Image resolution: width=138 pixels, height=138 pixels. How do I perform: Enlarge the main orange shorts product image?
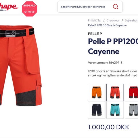point(21,66)
